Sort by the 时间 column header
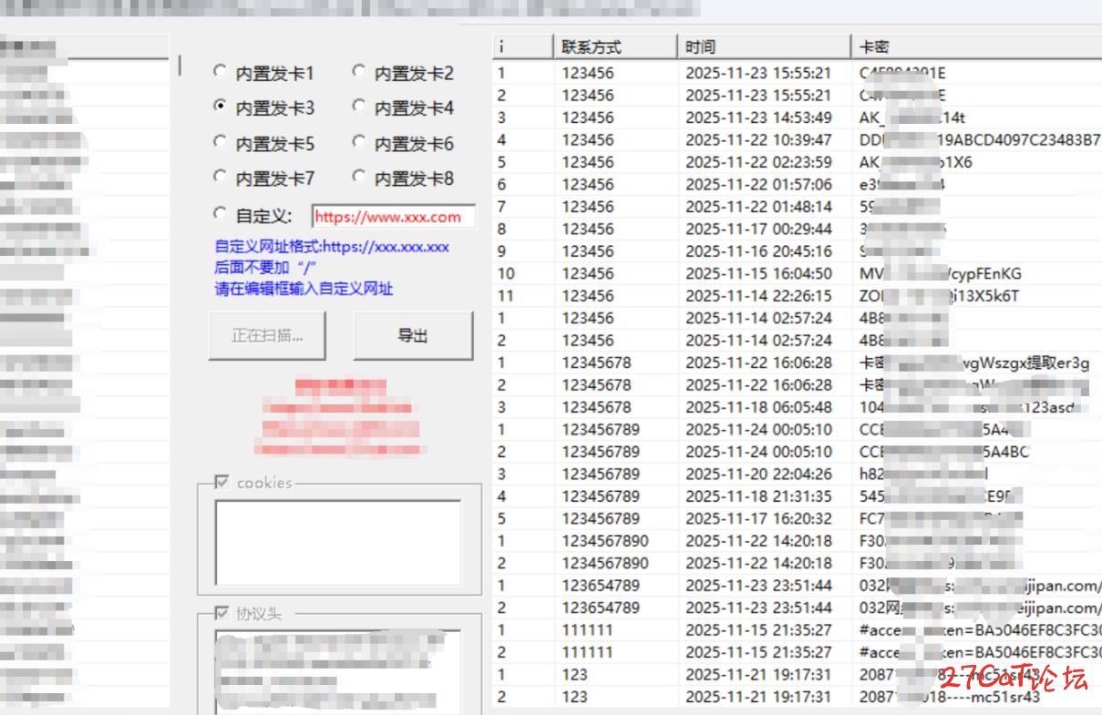Image resolution: width=1102 pixels, height=715 pixels. [764, 46]
